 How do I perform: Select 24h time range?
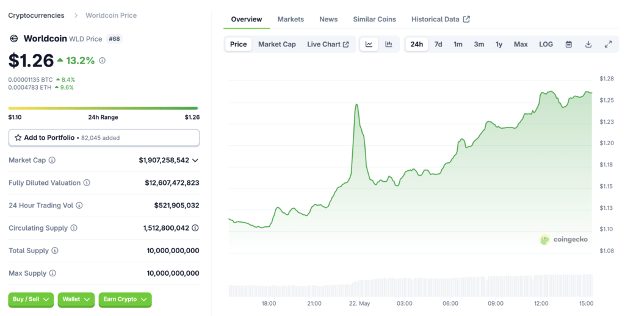click(417, 45)
